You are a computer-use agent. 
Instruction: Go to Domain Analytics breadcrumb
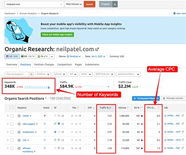pos(28,13)
